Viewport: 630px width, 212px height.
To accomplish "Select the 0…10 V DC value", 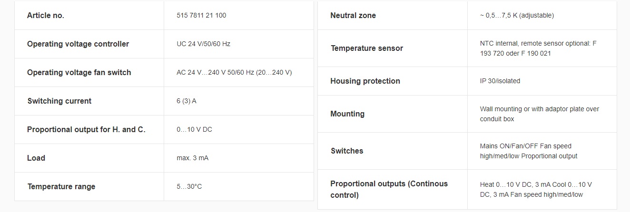I will (194, 129).
